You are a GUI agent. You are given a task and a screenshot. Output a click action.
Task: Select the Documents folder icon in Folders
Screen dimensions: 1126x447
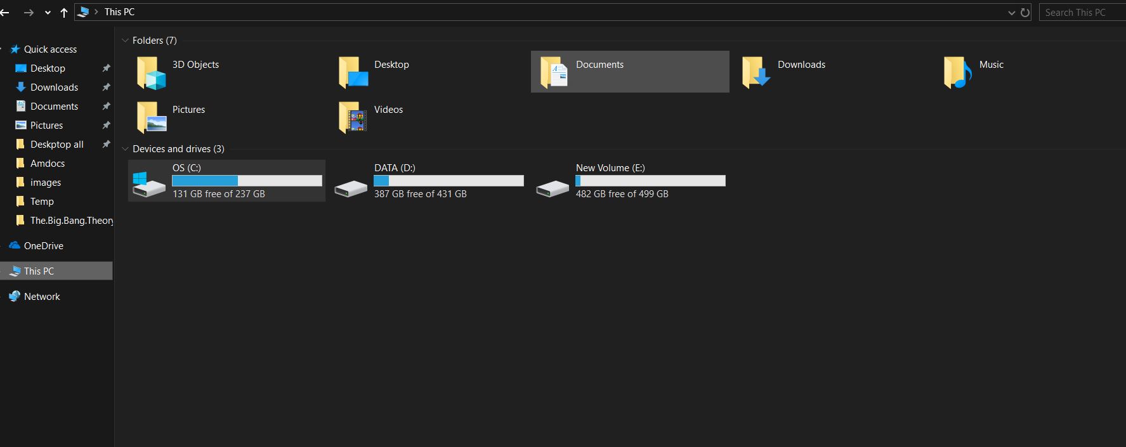[x=554, y=72]
